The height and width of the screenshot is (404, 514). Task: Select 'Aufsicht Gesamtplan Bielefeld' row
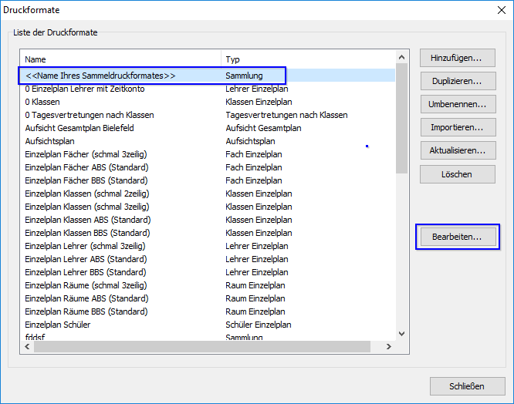click(x=208, y=128)
